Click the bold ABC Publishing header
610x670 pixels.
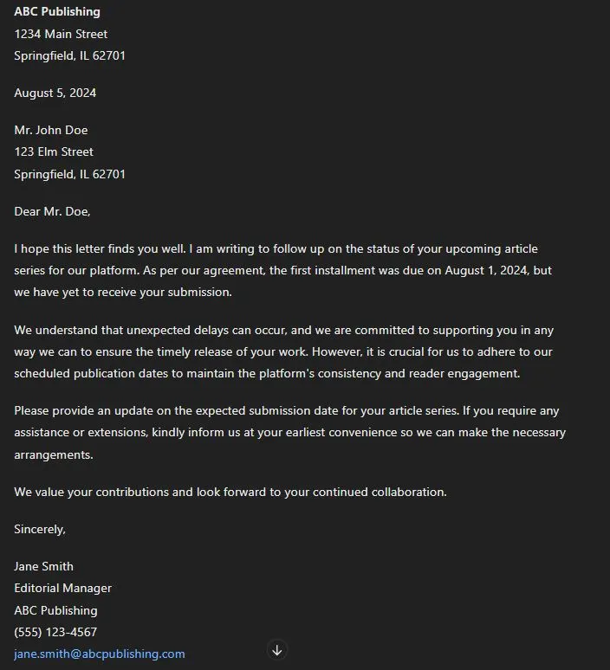pos(57,12)
